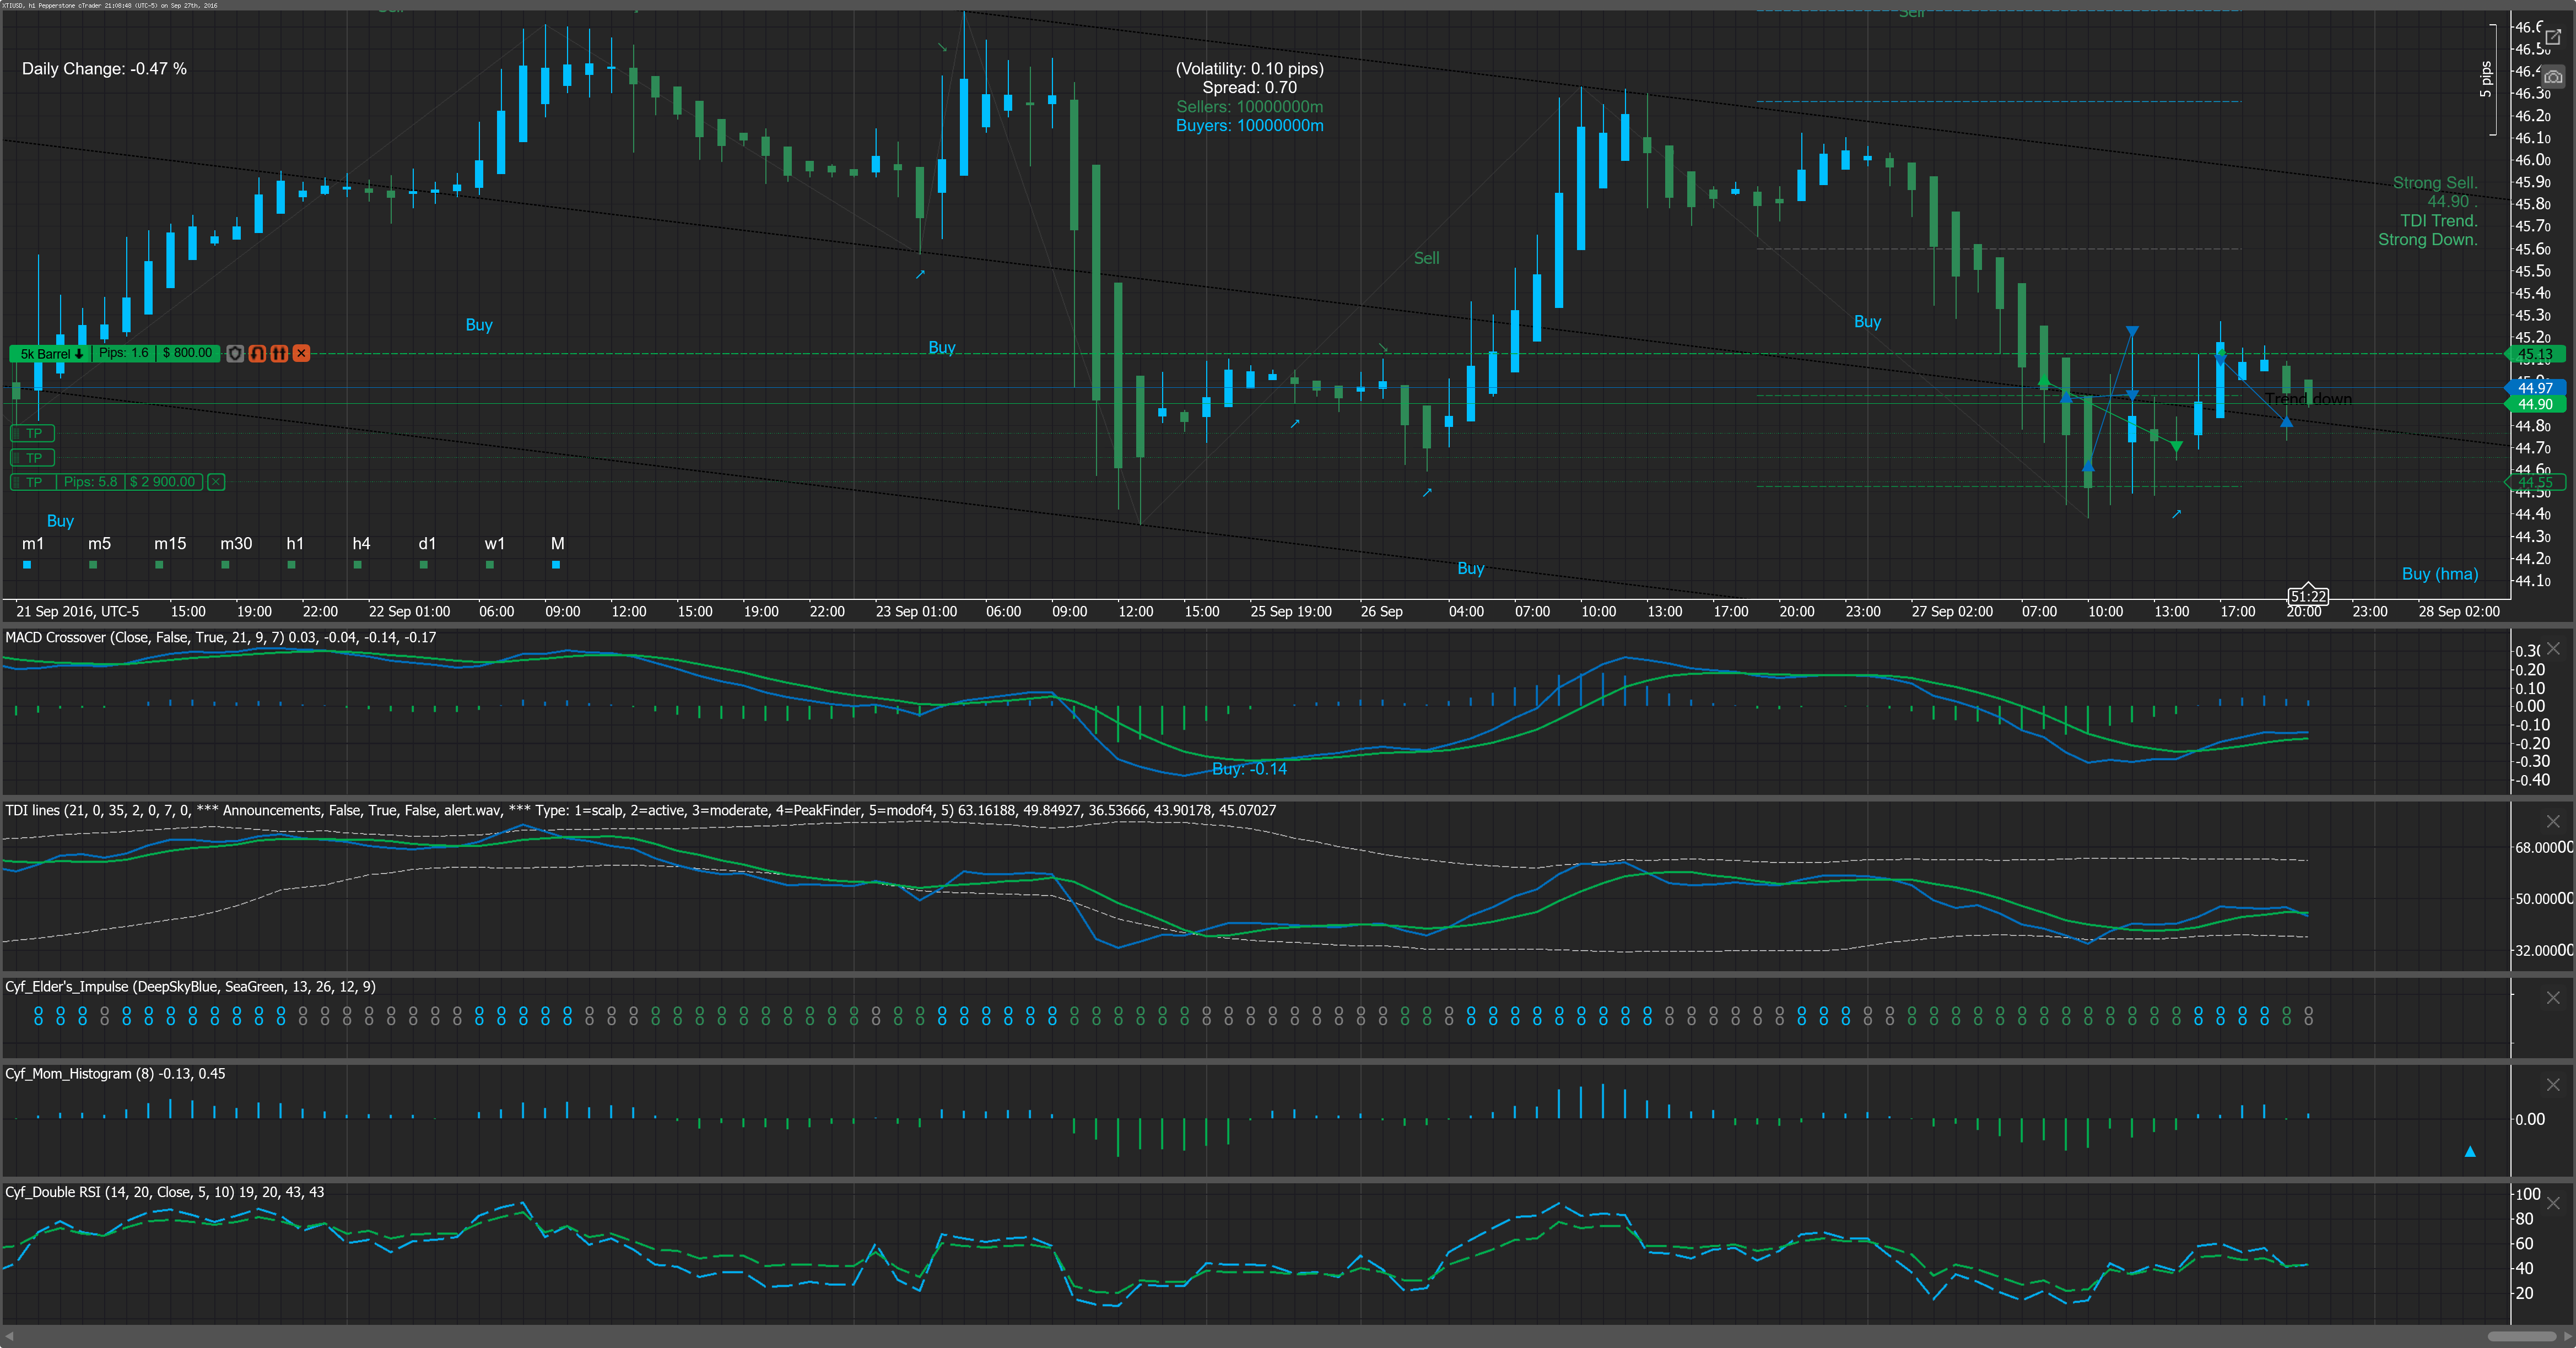
Task: Select the TP label showing Pips: 5.8
Action: point(33,482)
